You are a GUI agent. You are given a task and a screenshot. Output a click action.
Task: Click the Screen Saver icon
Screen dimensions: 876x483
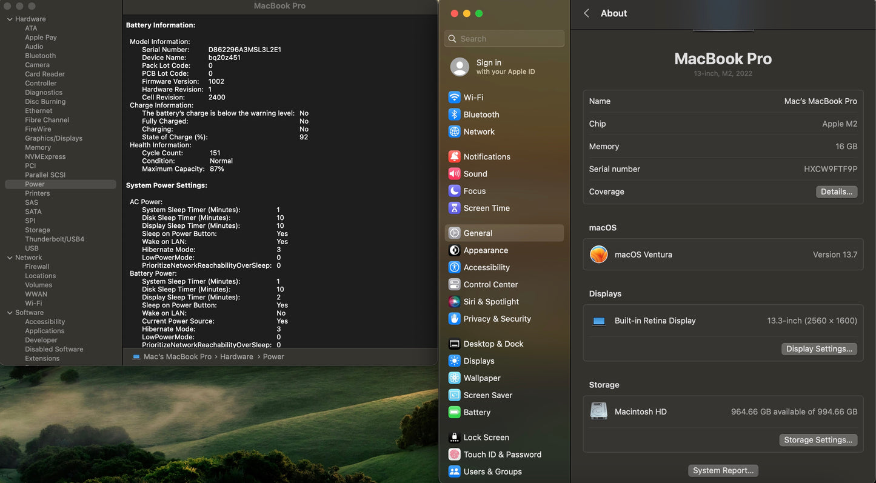454,395
